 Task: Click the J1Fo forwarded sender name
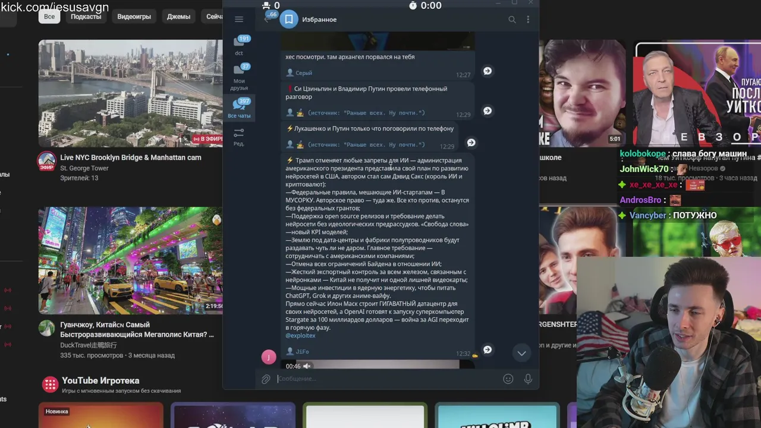click(302, 351)
